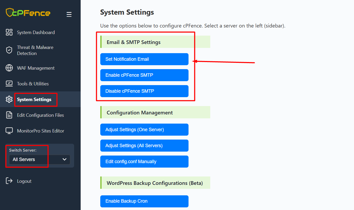
Task: Click the Logout arrow icon
Action: (9, 181)
